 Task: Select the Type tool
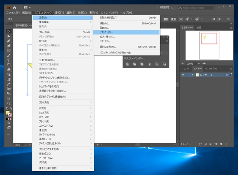click(x=9, y=60)
